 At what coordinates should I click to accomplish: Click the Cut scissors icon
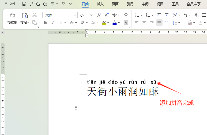[35, 15]
